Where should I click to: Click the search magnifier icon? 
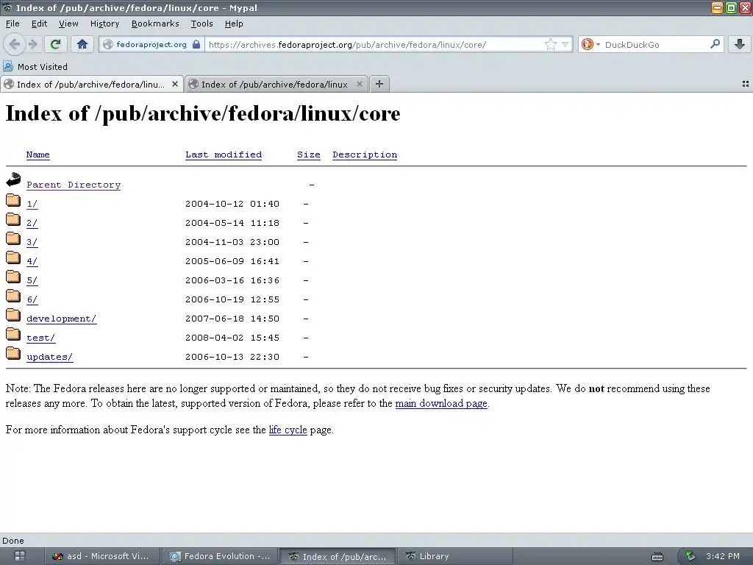coord(715,44)
